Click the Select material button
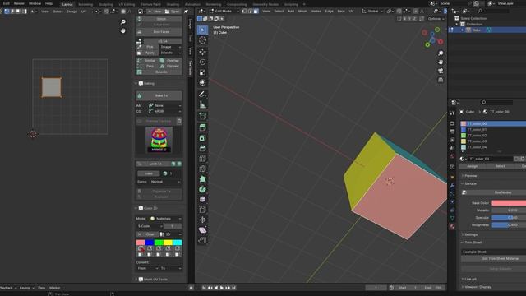The image size is (526, 296). click(x=500, y=166)
